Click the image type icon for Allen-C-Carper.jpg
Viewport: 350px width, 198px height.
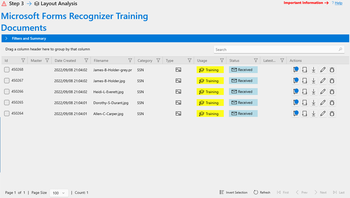(178, 113)
